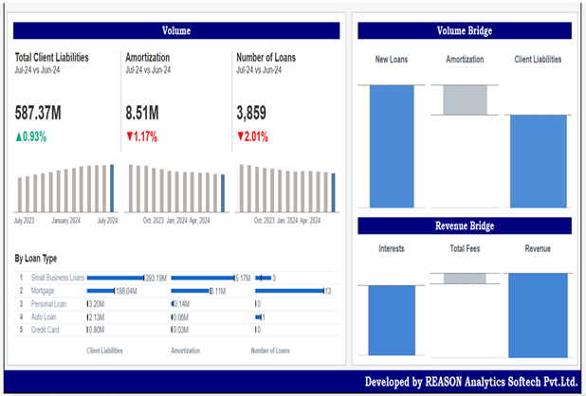Image resolution: width=586 pixels, height=396 pixels.
Task: Select the Small Business Loans row
Action: click(x=58, y=278)
